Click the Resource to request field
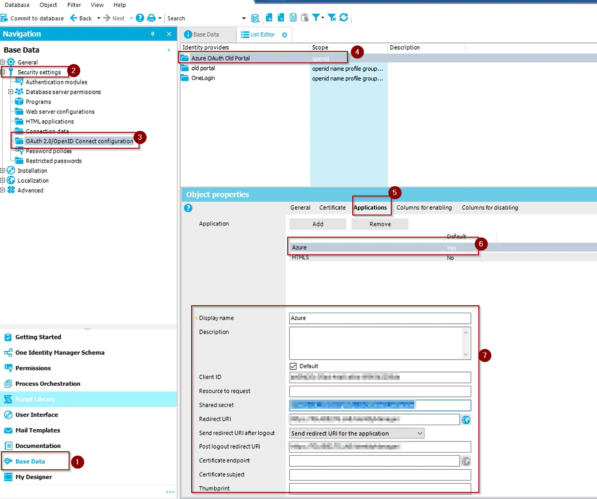 pyautogui.click(x=380, y=392)
